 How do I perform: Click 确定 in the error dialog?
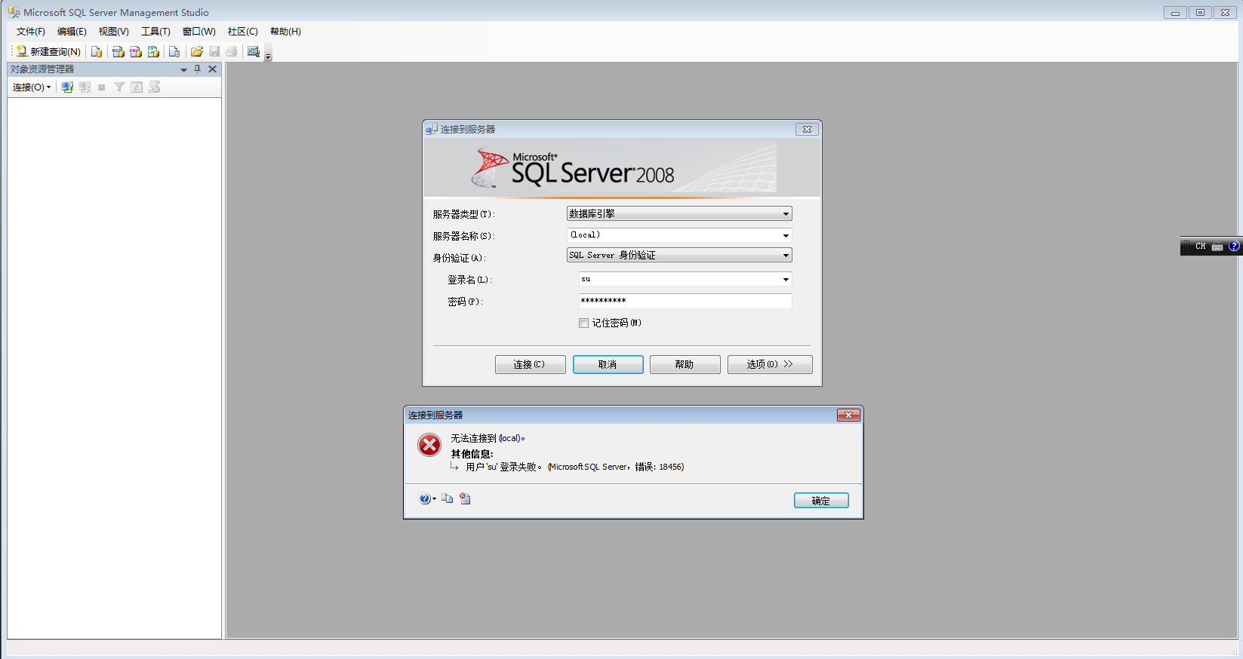click(x=821, y=501)
